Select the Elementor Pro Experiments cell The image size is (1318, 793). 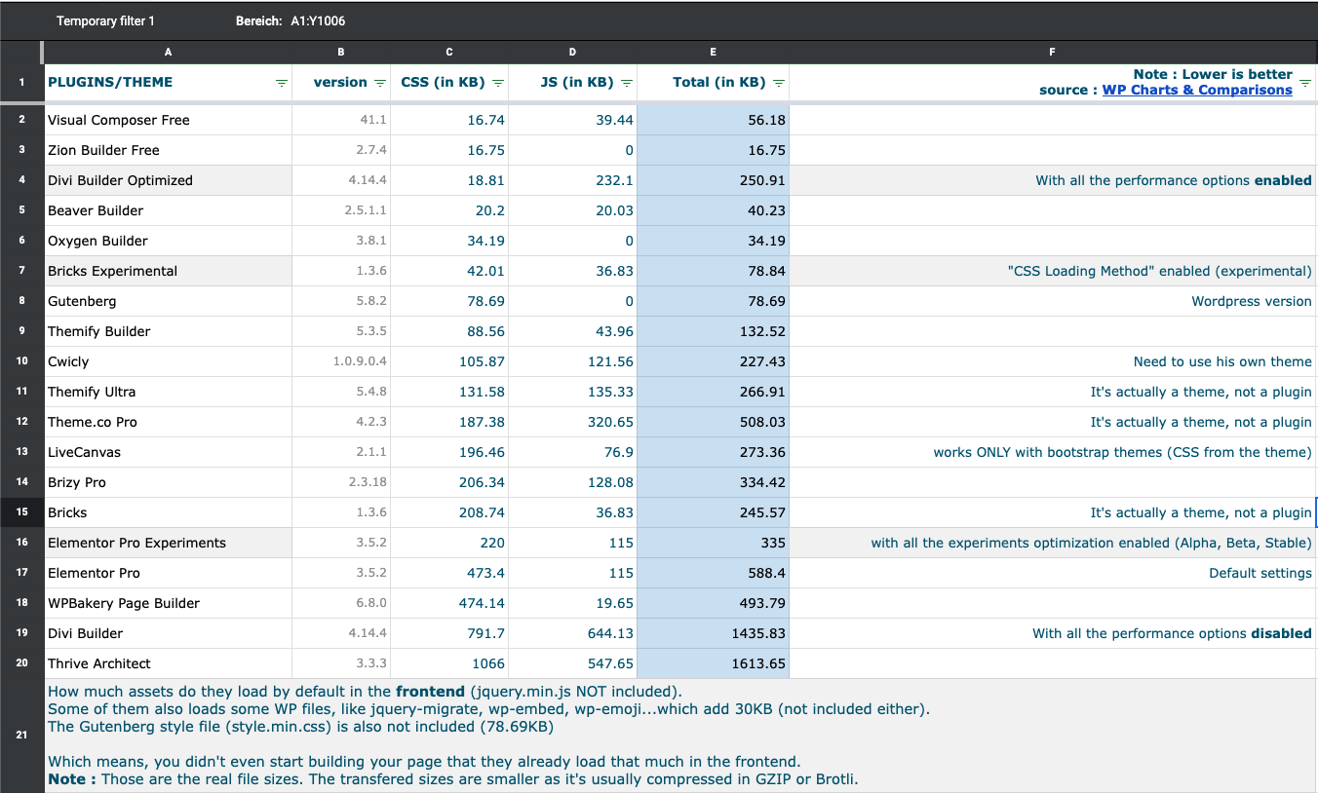coord(168,543)
